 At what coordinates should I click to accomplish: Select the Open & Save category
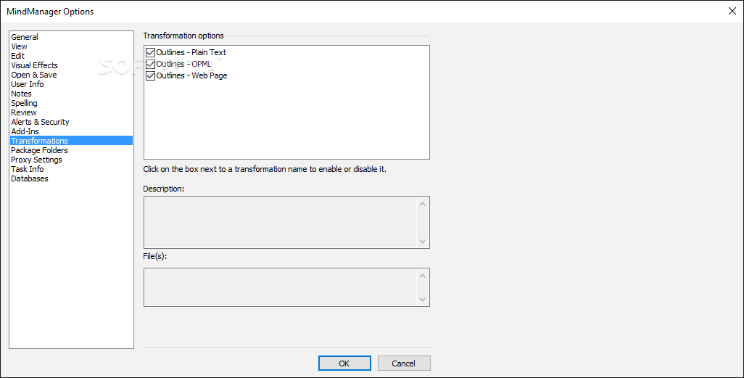(x=33, y=75)
